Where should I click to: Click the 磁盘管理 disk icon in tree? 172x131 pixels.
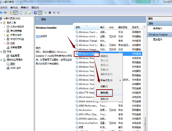coord(8,56)
